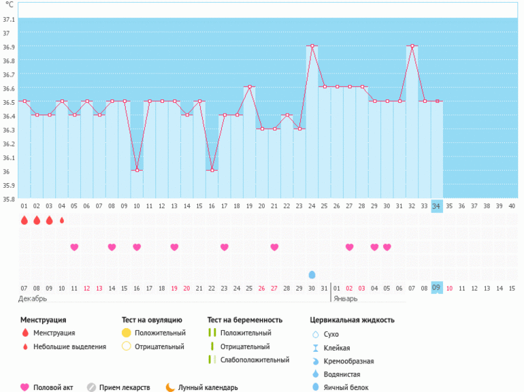Click the orange Лунный календарь moon icon
Viewport: 524px width, 392px height.
(x=170, y=387)
